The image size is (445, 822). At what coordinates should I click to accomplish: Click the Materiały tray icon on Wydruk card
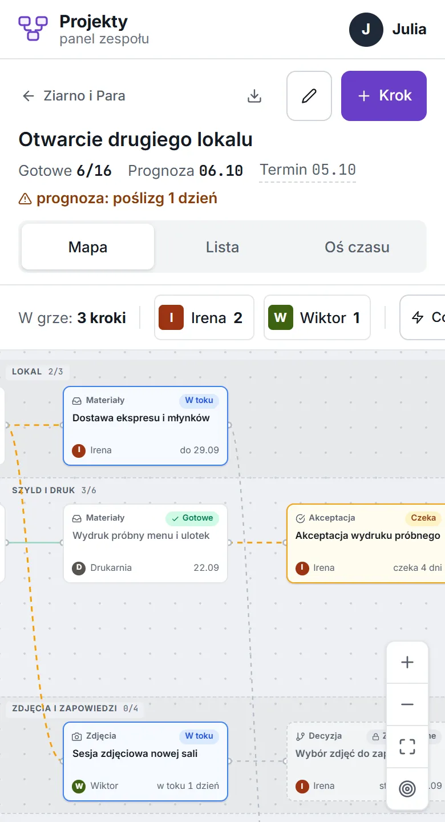click(77, 518)
